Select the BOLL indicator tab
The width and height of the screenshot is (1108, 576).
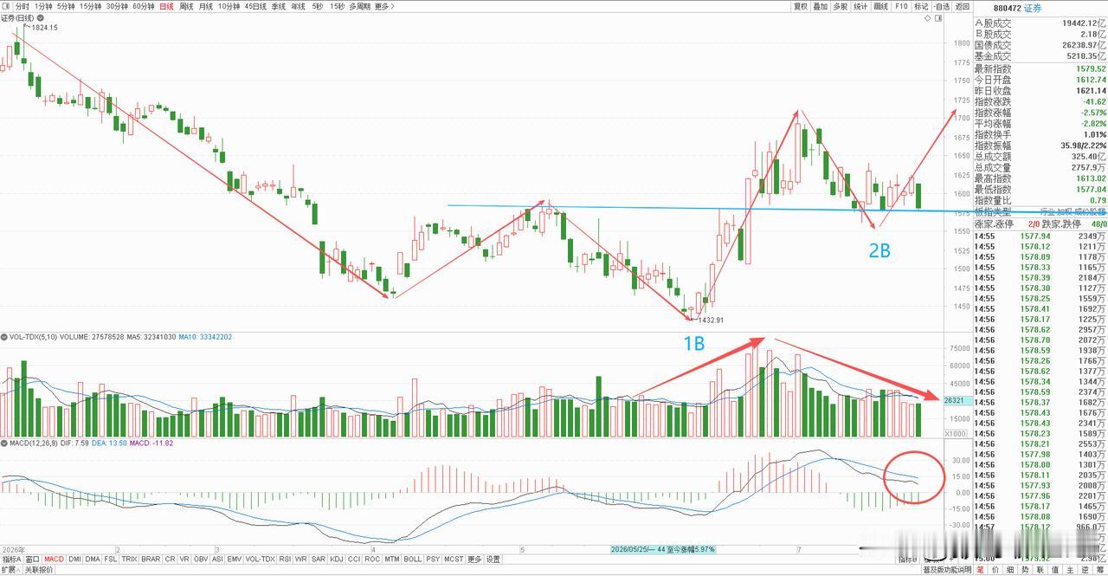(x=412, y=560)
